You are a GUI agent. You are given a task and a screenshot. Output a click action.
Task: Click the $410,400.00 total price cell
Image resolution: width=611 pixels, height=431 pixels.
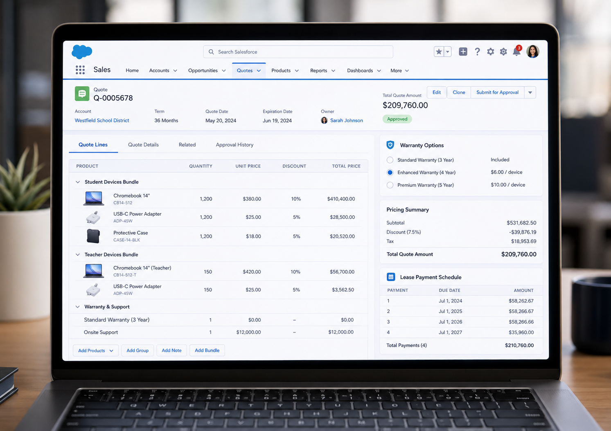click(x=341, y=199)
